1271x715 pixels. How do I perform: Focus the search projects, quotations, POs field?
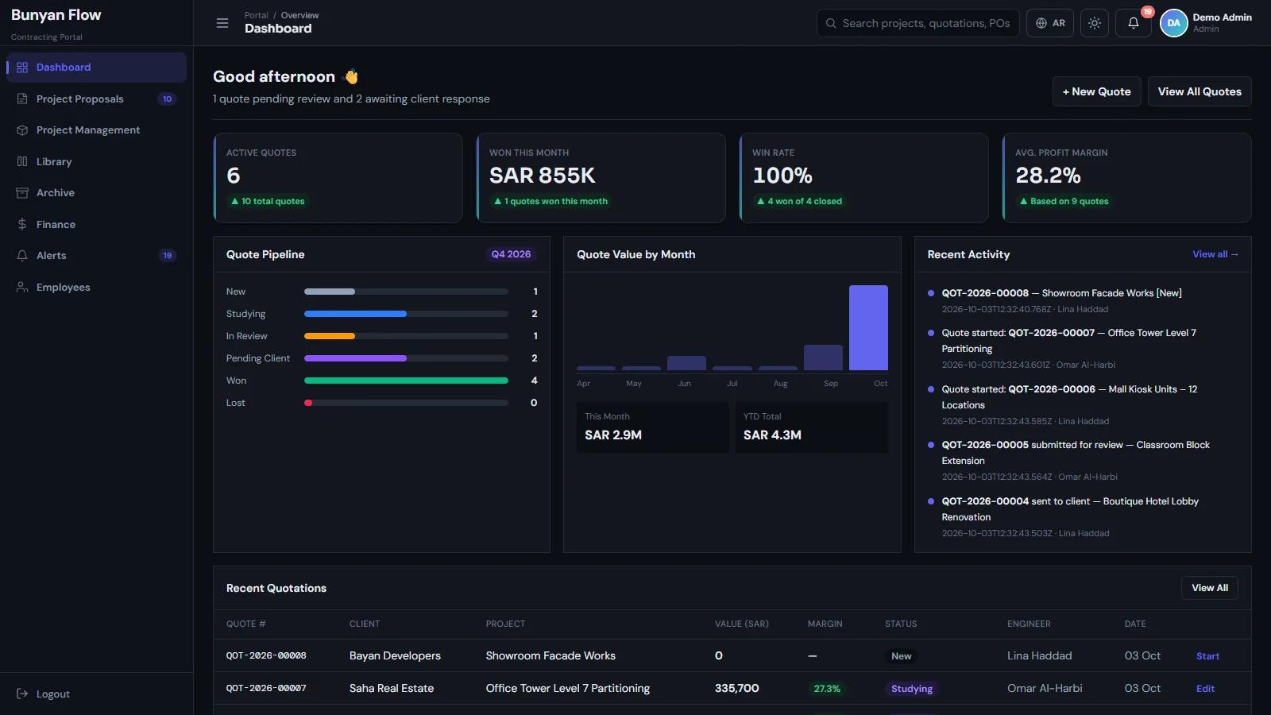point(918,23)
